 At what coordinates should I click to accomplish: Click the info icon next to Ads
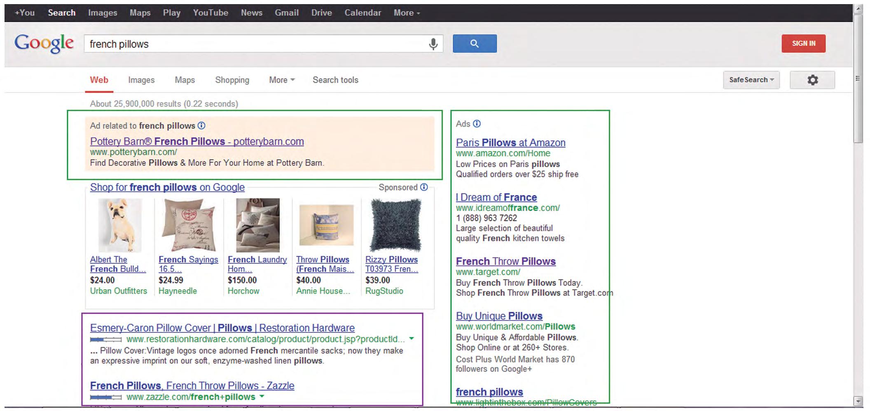[477, 123]
